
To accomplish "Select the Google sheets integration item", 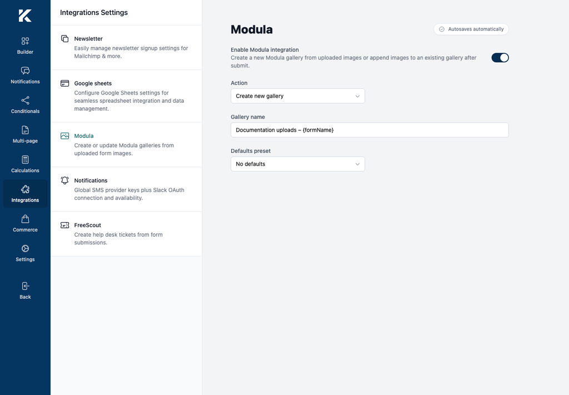I will click(126, 96).
